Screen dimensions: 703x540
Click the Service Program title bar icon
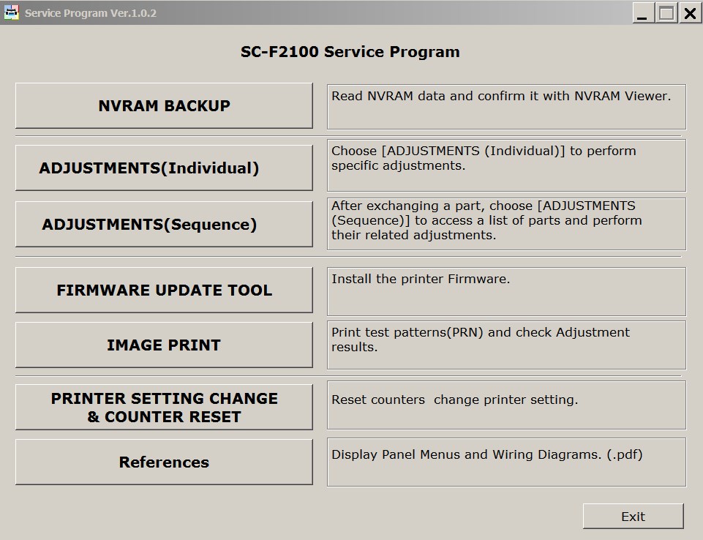[11, 12]
